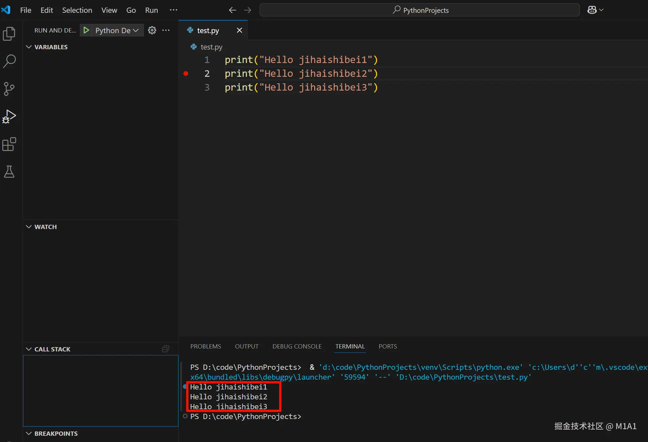Open the Source Control view
This screenshot has width=648, height=442.
point(9,89)
